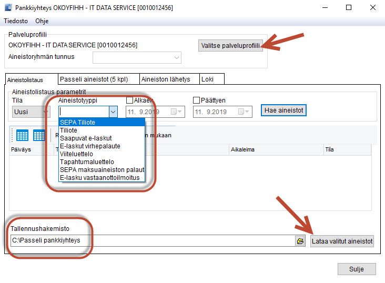Click the Päättyen date calendar picker icon
Screen dimensions: 385x283
244,112
